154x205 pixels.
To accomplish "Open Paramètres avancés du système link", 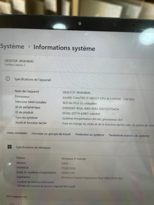I will (129, 135).
